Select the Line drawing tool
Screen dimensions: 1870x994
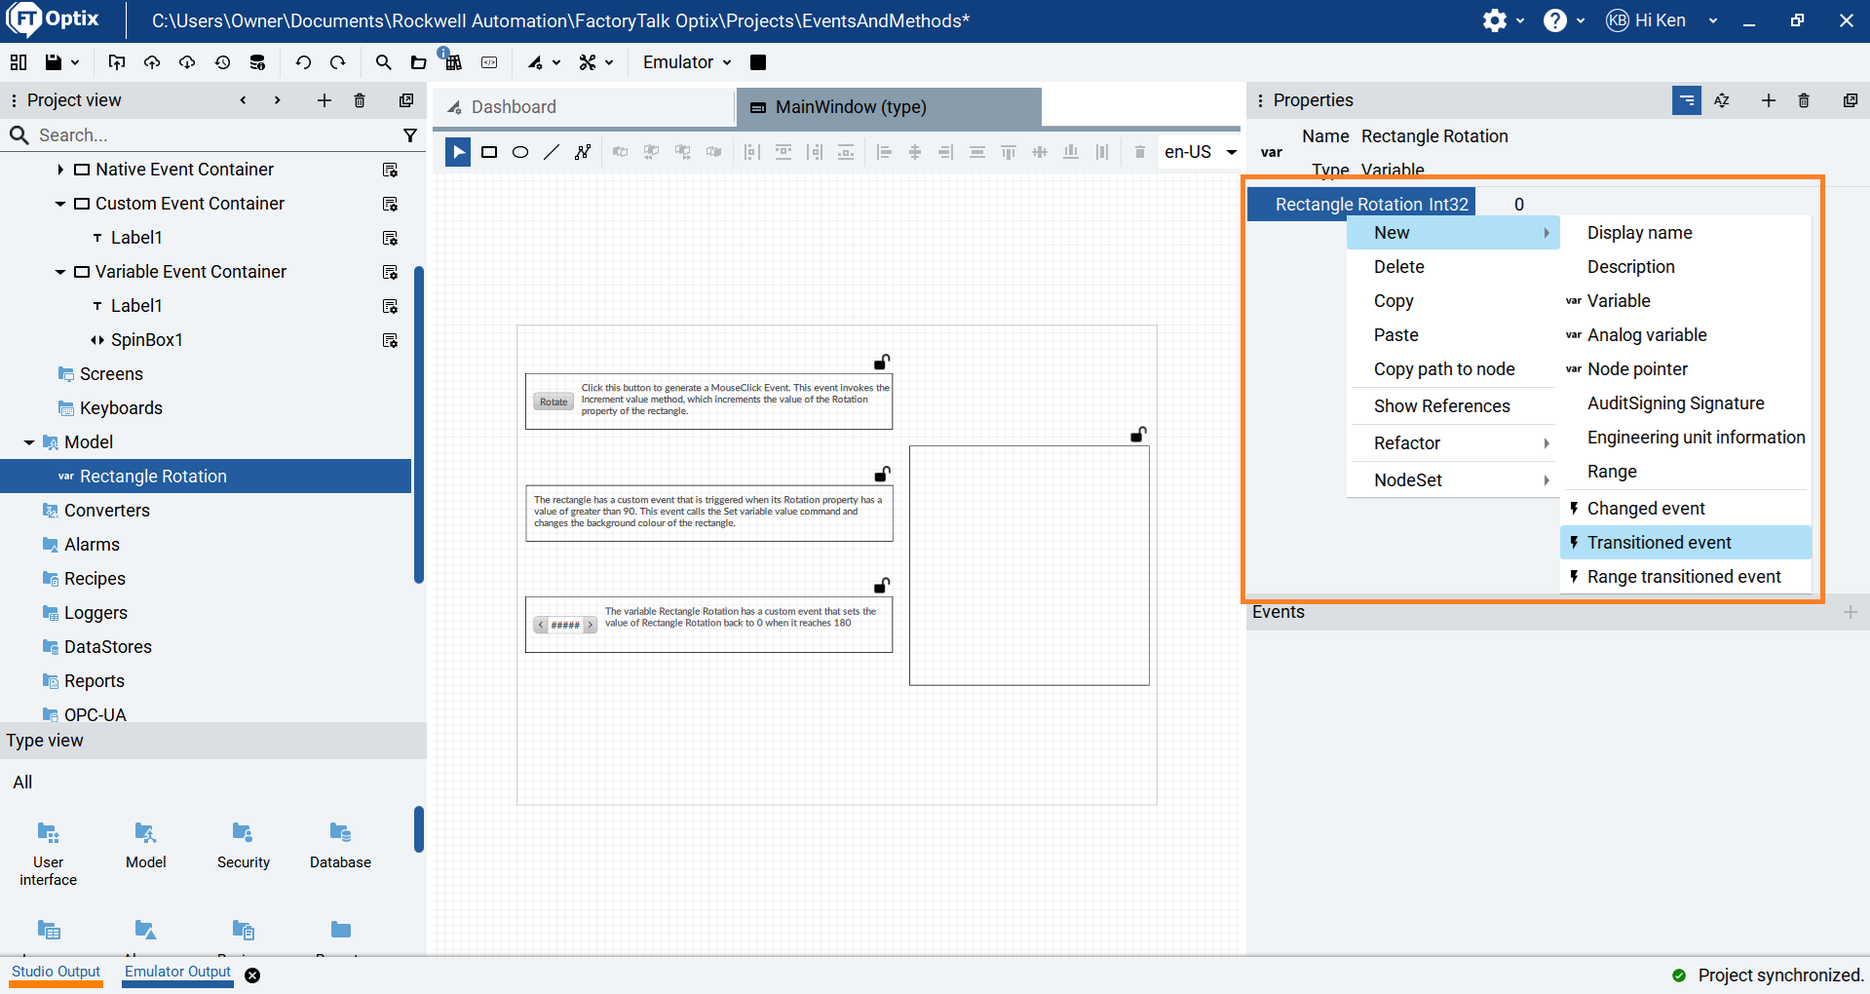[x=552, y=152]
